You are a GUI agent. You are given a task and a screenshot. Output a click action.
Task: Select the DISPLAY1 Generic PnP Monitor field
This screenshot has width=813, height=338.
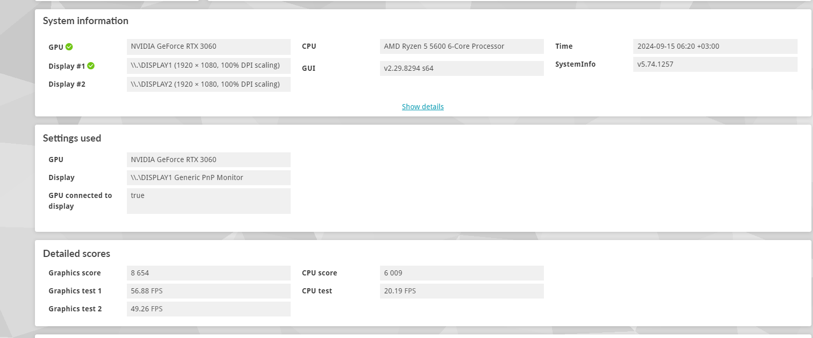click(209, 177)
